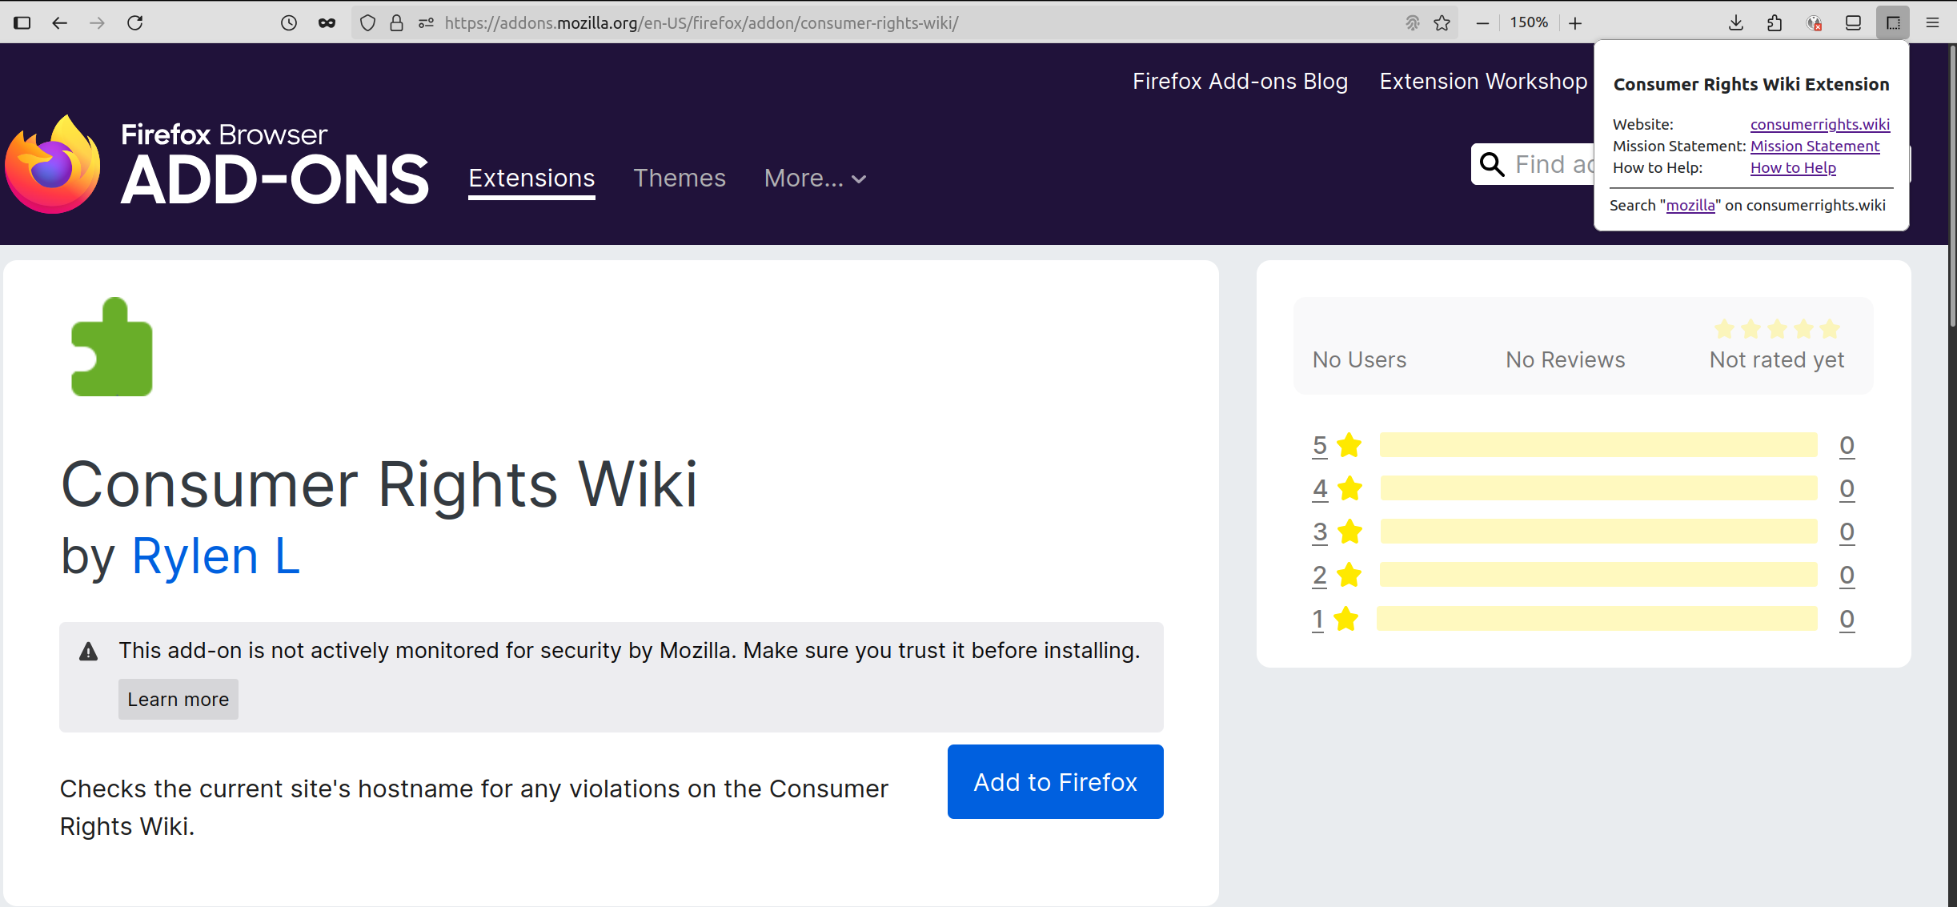Image resolution: width=1957 pixels, height=907 pixels.
Task: Click the 3-star rating bar
Action: coord(1598,532)
